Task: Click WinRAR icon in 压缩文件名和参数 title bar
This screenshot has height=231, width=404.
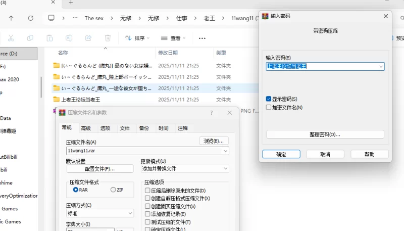Action: click(62, 112)
